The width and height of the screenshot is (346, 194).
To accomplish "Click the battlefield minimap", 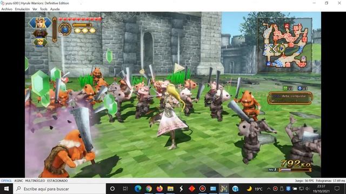I will [285, 45].
